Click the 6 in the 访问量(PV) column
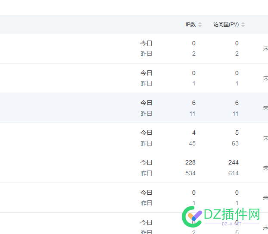Image resolution: width=268 pixels, height=234 pixels. (x=237, y=103)
